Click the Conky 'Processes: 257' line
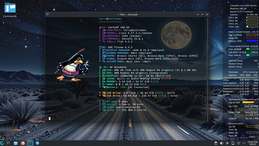Screen dimensions: 259x146 (x=243, y=72)
